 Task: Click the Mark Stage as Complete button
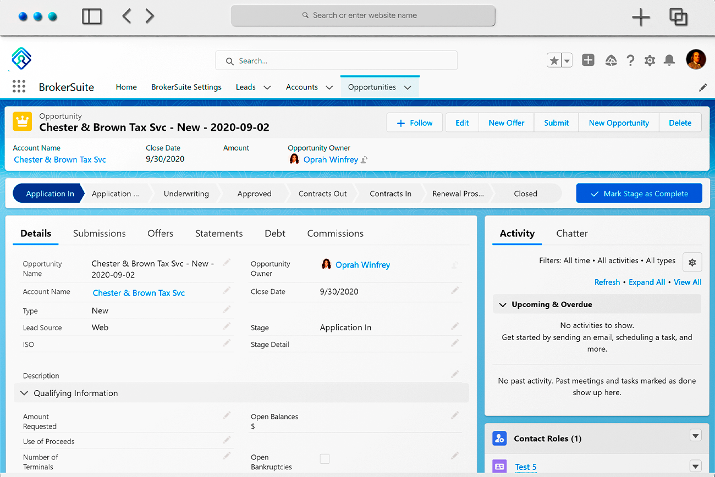[x=639, y=193]
